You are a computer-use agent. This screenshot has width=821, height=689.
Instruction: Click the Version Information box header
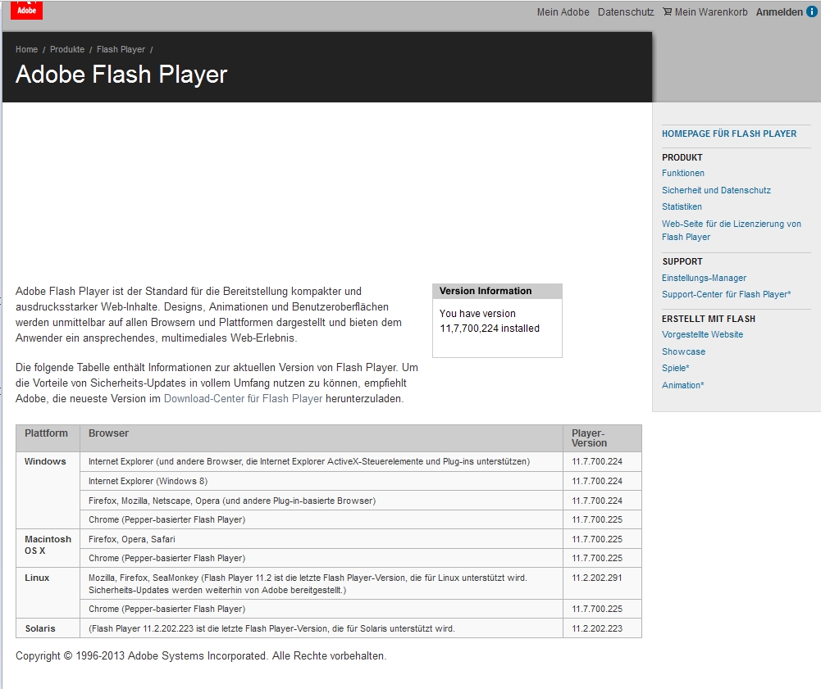tap(497, 292)
